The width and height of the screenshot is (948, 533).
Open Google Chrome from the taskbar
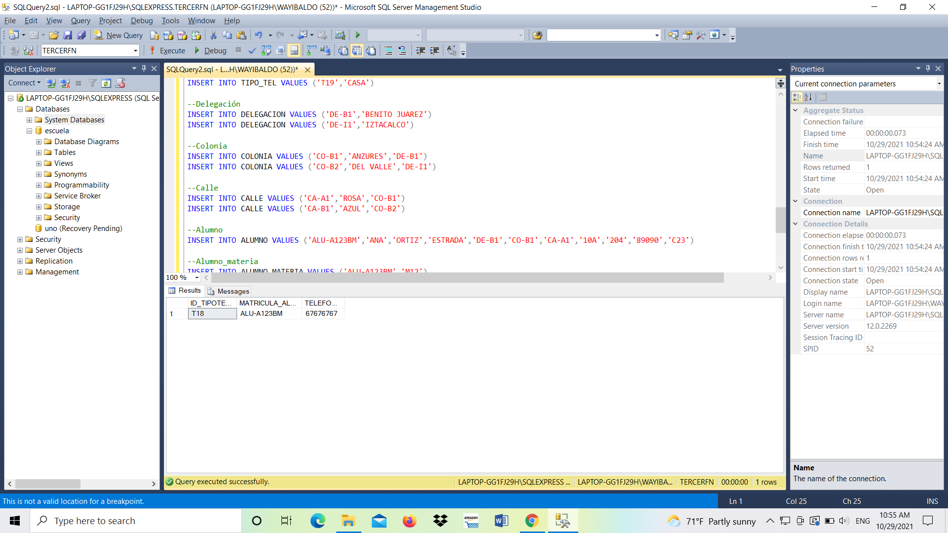coord(532,521)
